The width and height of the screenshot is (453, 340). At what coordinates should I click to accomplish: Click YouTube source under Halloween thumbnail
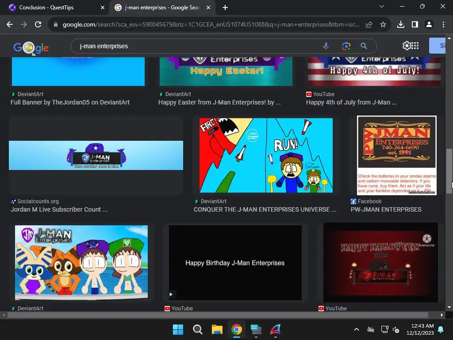point(336,309)
